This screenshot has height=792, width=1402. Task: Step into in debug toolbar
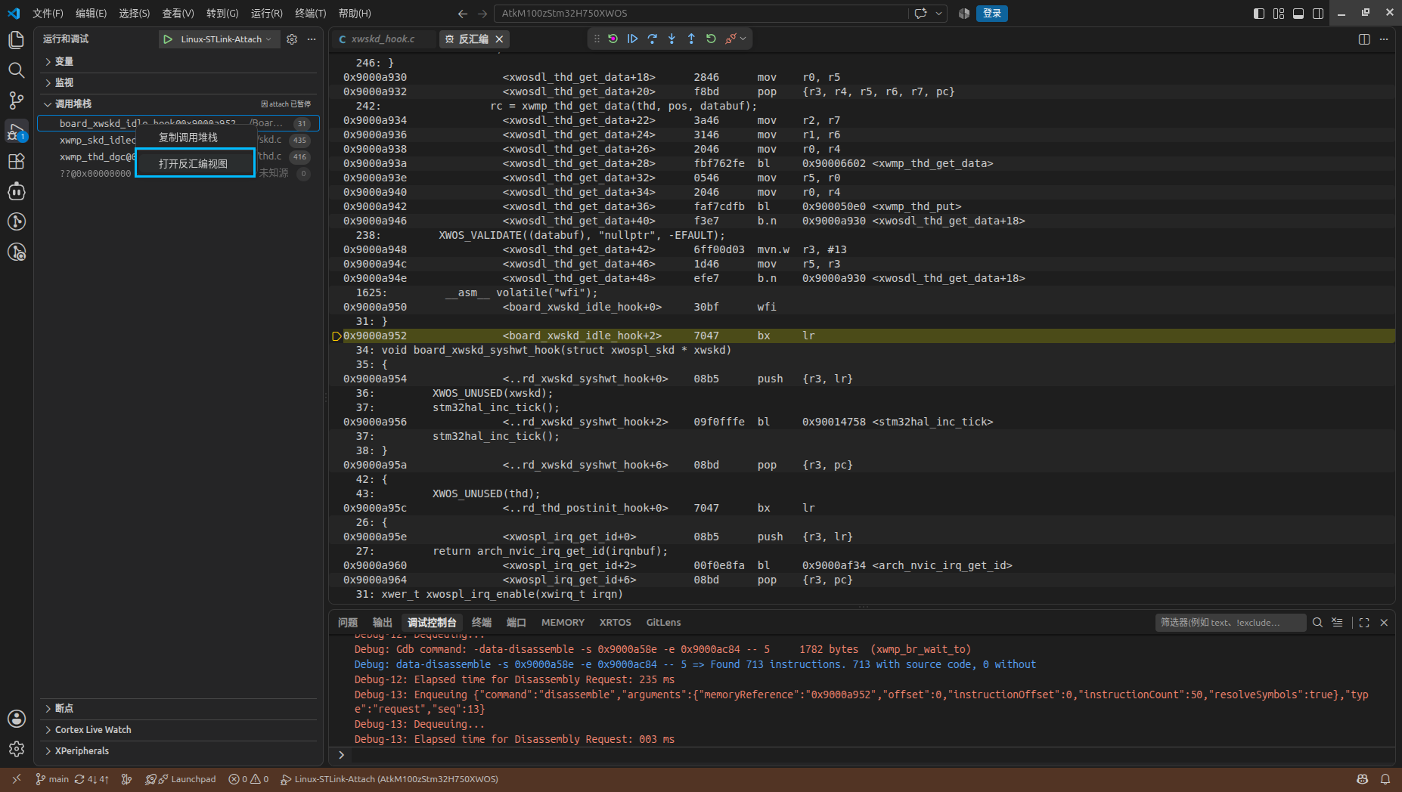pos(672,39)
